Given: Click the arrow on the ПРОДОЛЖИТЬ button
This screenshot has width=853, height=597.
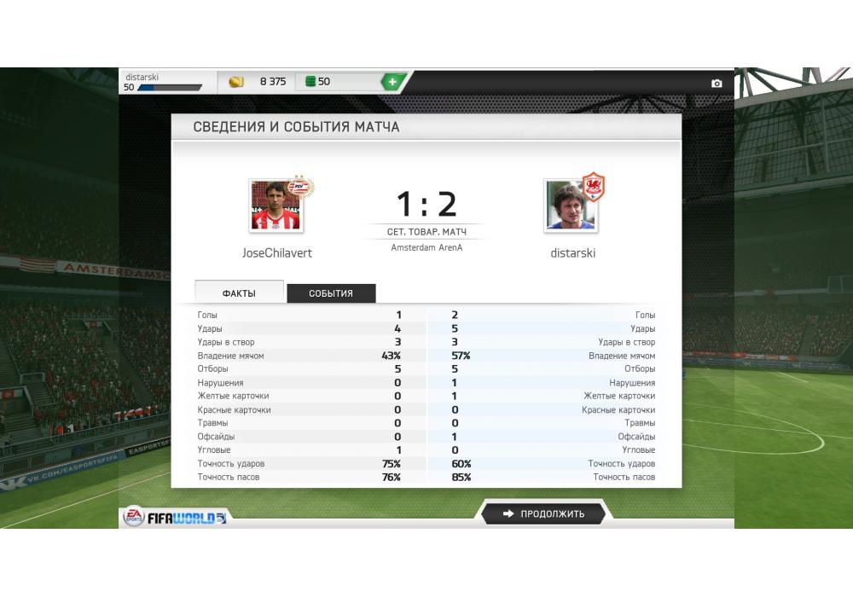Looking at the screenshot, I should [508, 513].
